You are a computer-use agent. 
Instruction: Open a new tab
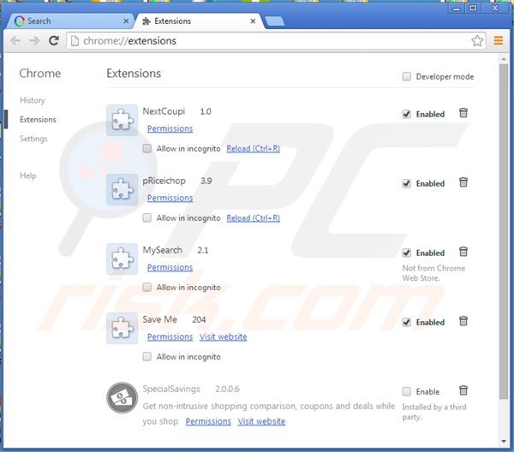pyautogui.click(x=275, y=21)
